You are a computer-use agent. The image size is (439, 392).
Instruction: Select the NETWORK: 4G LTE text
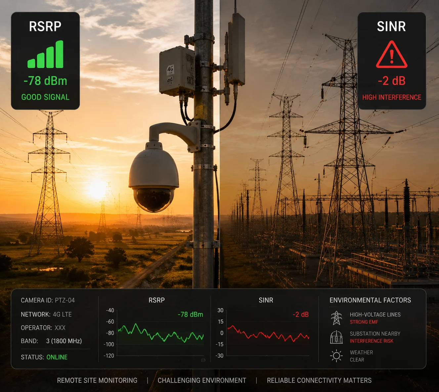tap(46, 314)
